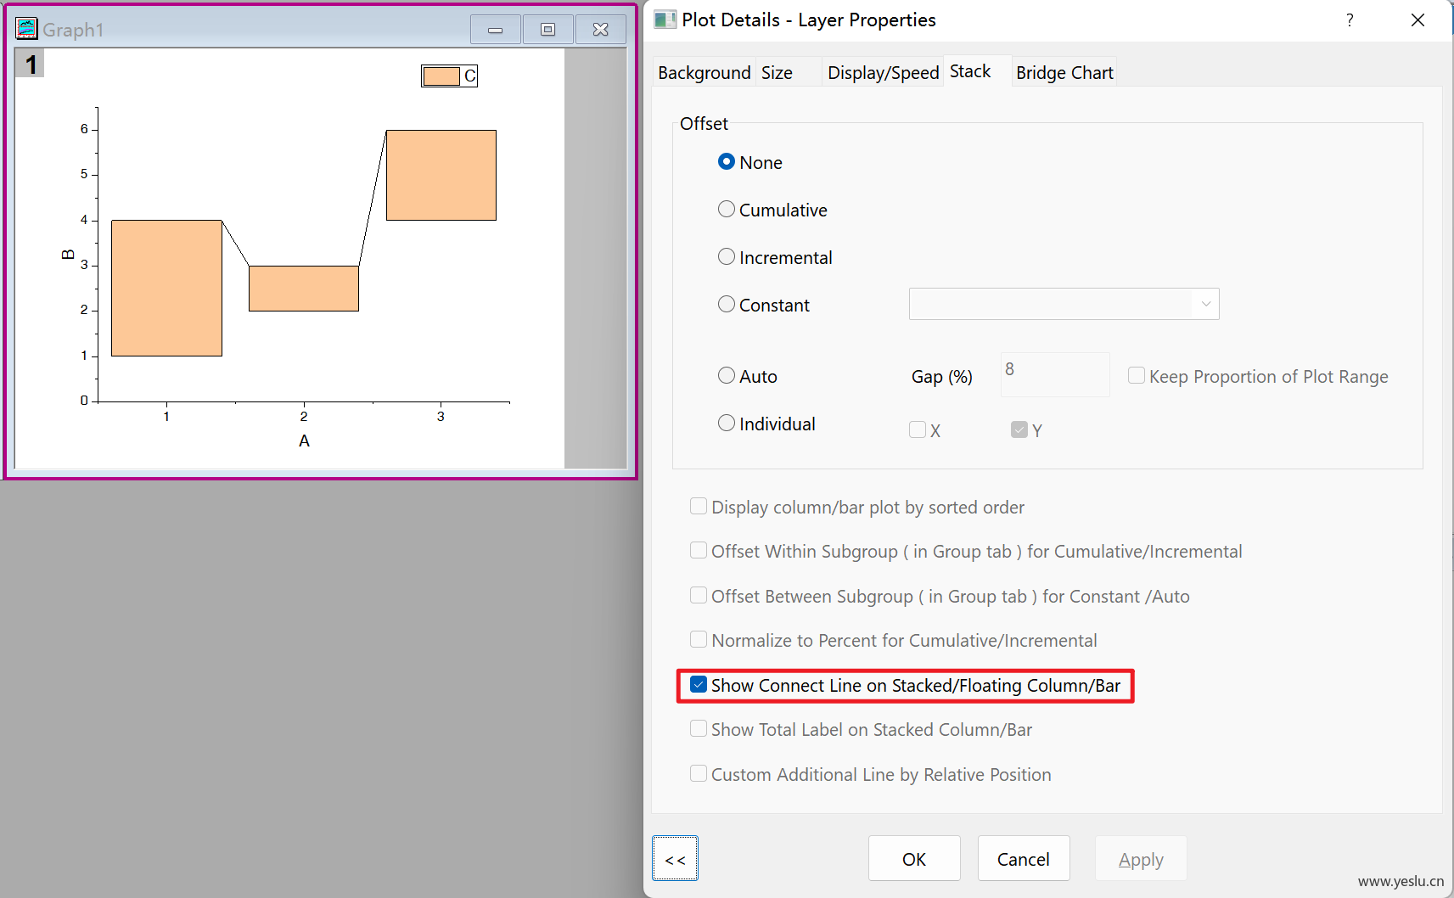The height and width of the screenshot is (898, 1454).
Task: Click the first floating bar in Graph1
Action: pyautogui.click(x=166, y=288)
